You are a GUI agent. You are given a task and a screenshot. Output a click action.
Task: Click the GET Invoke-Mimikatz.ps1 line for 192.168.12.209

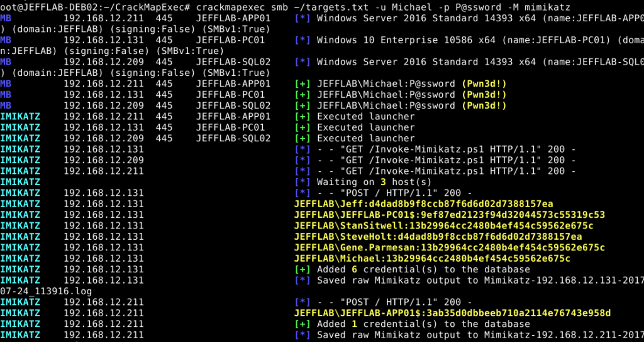click(x=435, y=160)
